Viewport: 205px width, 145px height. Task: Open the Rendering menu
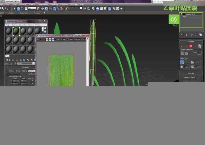pyautogui.click(x=54, y=5)
